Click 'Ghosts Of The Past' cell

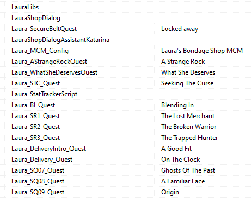pos(188,170)
